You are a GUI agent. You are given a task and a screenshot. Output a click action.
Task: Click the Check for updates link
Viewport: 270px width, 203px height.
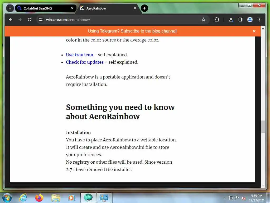[85, 62]
